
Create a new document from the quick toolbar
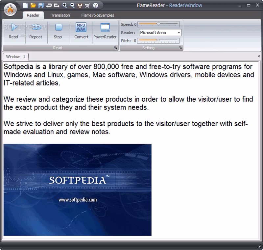[x=25, y=5]
